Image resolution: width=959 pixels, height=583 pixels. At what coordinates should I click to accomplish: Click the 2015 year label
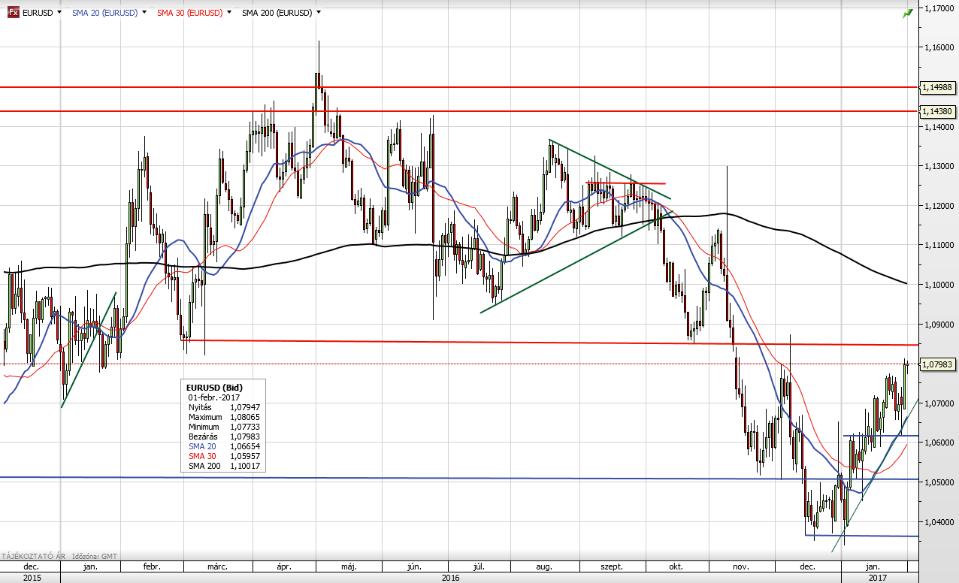pos(31,577)
